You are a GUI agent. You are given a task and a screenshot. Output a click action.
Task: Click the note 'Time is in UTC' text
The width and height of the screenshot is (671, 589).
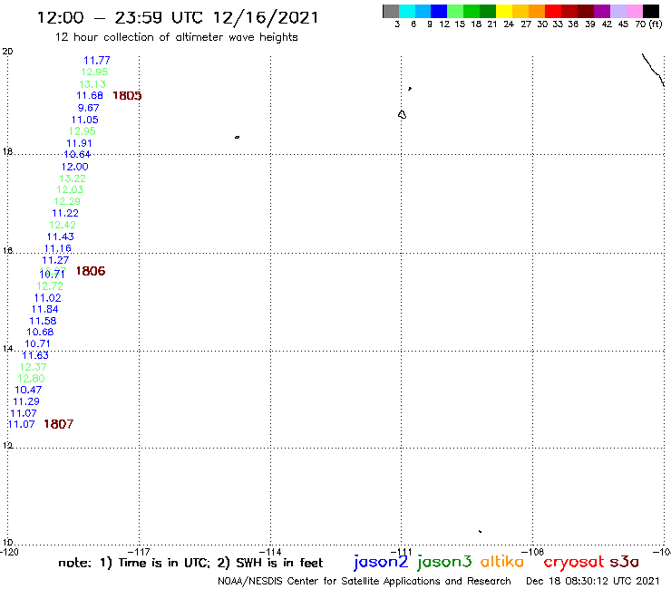click(x=163, y=563)
